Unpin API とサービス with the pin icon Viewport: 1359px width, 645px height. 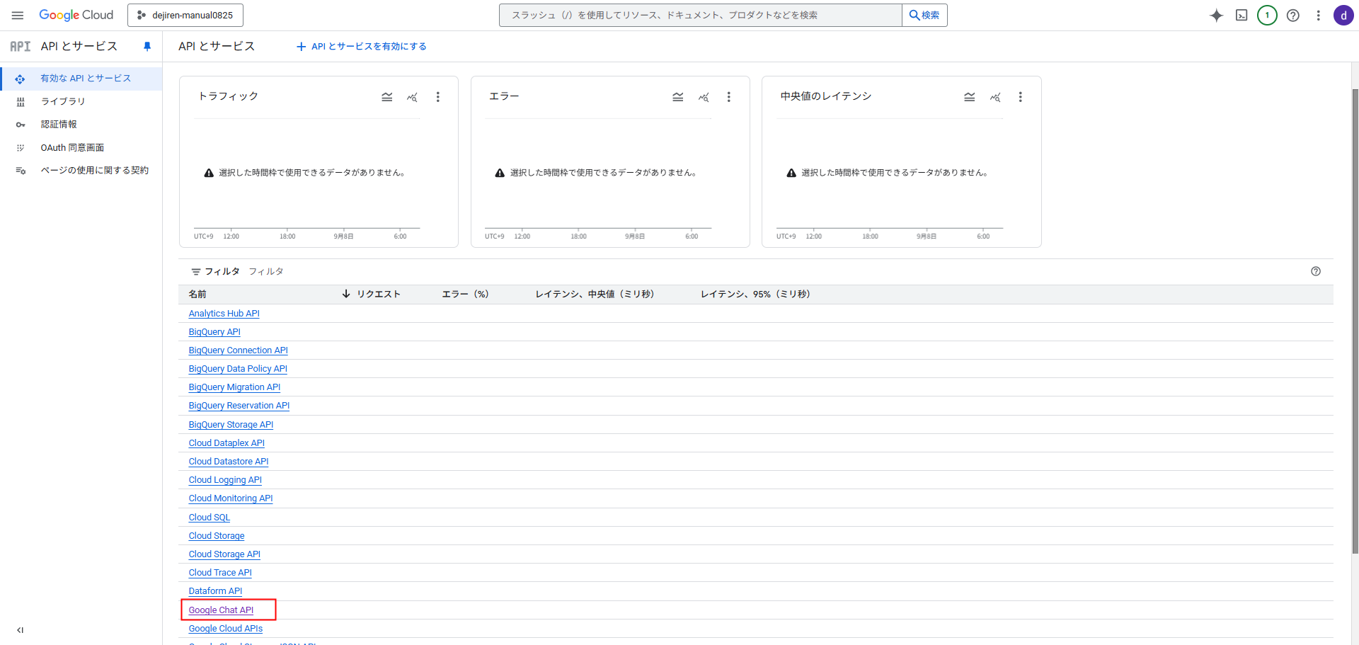click(147, 47)
